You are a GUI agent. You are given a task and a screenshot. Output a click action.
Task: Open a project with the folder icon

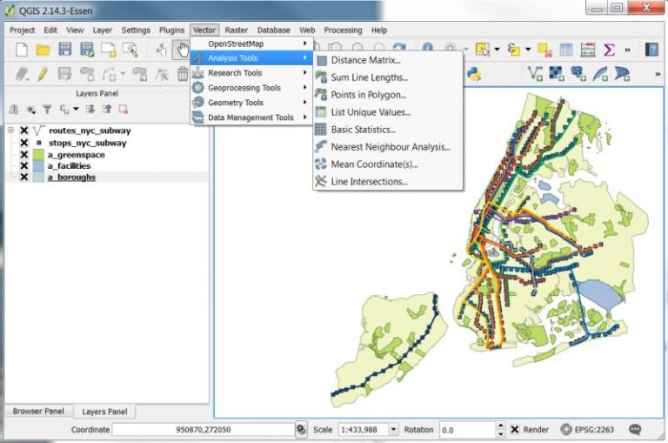pyautogui.click(x=43, y=50)
